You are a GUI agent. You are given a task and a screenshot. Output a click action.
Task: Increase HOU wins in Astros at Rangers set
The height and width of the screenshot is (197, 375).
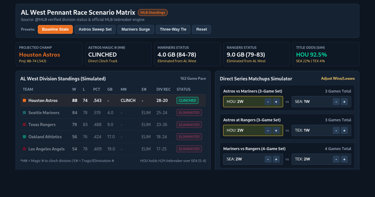click(x=276, y=130)
